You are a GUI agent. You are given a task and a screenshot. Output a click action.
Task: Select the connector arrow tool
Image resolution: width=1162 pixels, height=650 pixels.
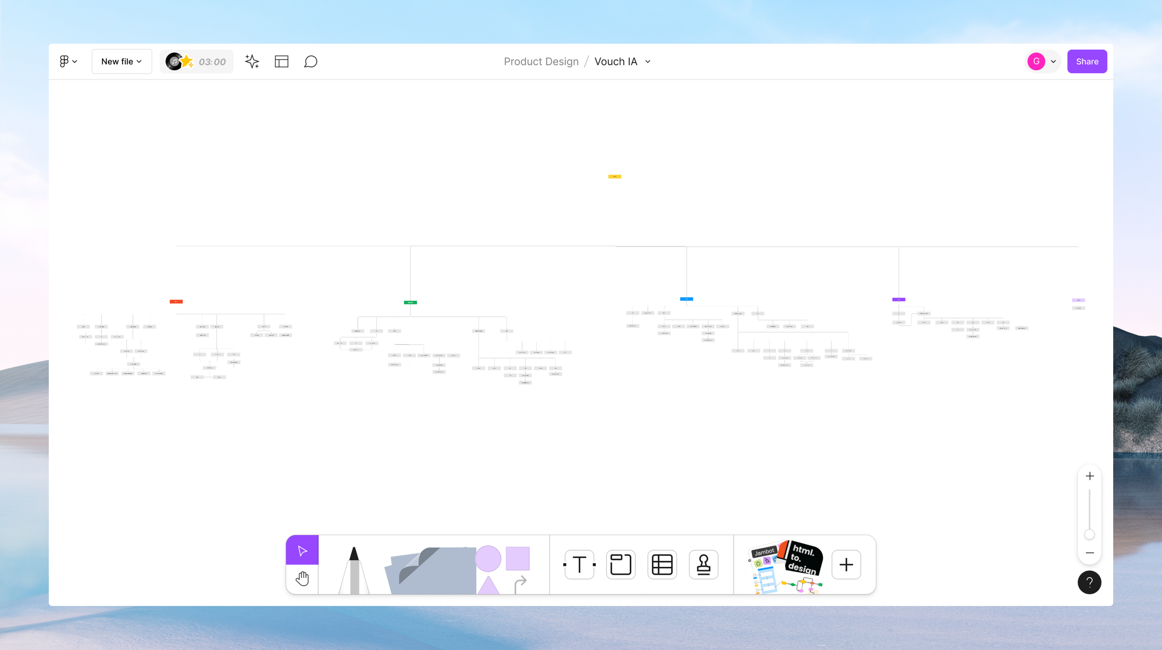click(x=520, y=584)
